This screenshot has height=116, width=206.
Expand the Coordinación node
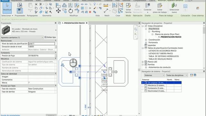click(x=146, y=40)
